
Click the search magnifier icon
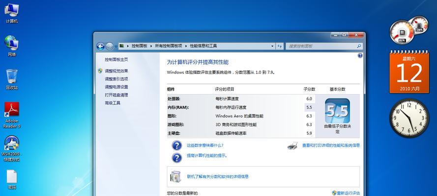(x=359, y=46)
